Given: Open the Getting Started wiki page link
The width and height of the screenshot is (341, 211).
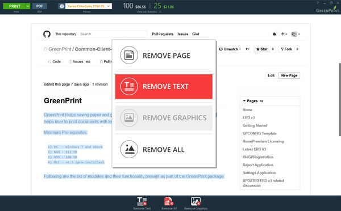Looking at the screenshot, I should (255, 125).
